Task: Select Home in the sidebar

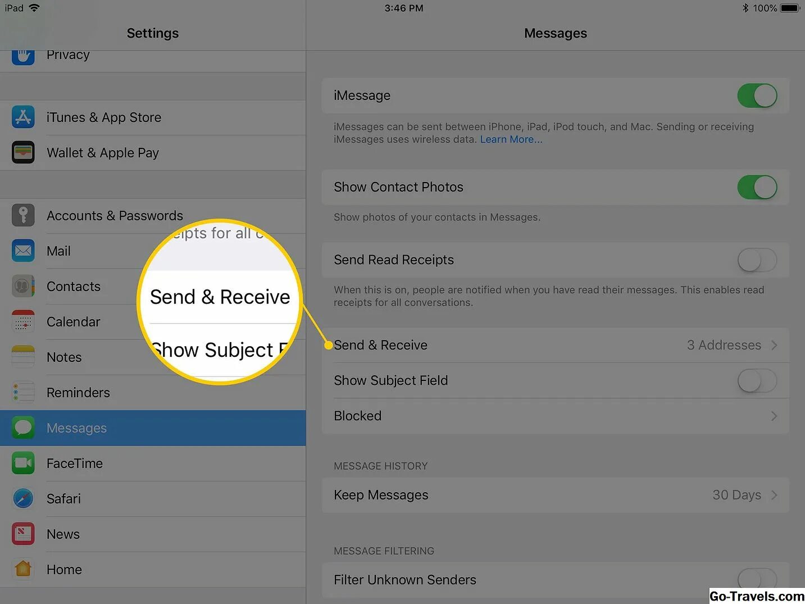Action: [x=153, y=570]
